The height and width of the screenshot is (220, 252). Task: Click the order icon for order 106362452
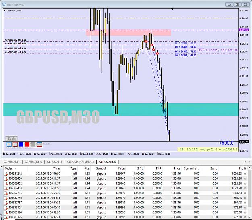click(x=6, y=183)
